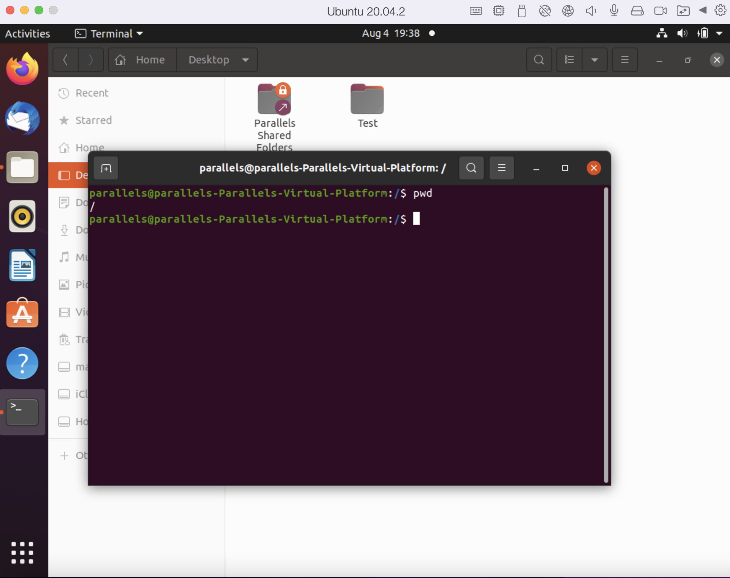Click the Pictures icon in Files sidebar
The height and width of the screenshot is (578, 730).
point(64,285)
